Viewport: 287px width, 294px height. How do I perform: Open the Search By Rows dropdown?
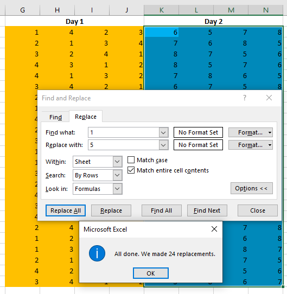[117, 175]
